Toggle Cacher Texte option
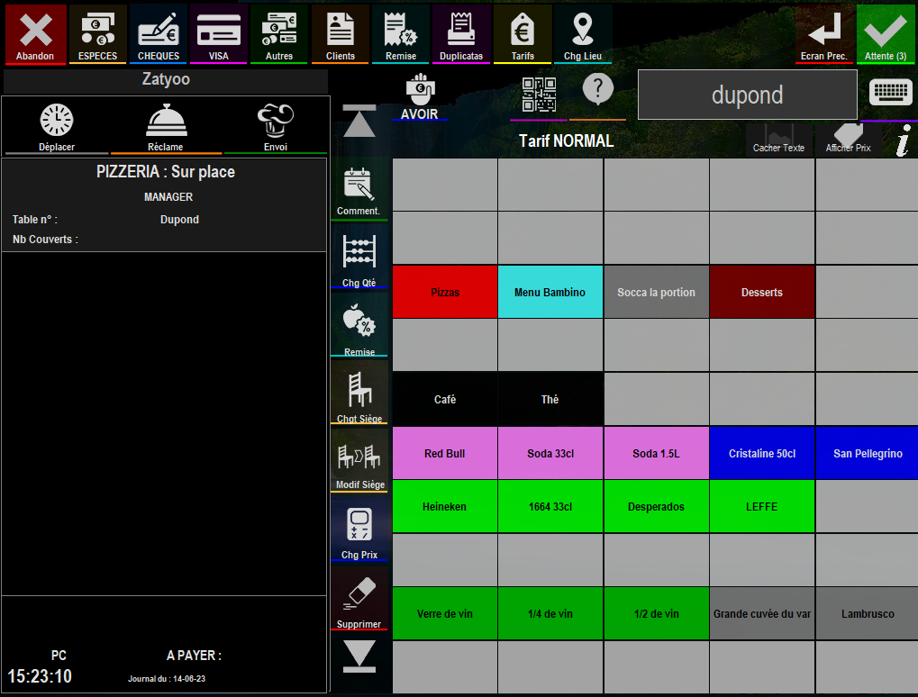The image size is (918, 697). pyautogui.click(x=778, y=139)
